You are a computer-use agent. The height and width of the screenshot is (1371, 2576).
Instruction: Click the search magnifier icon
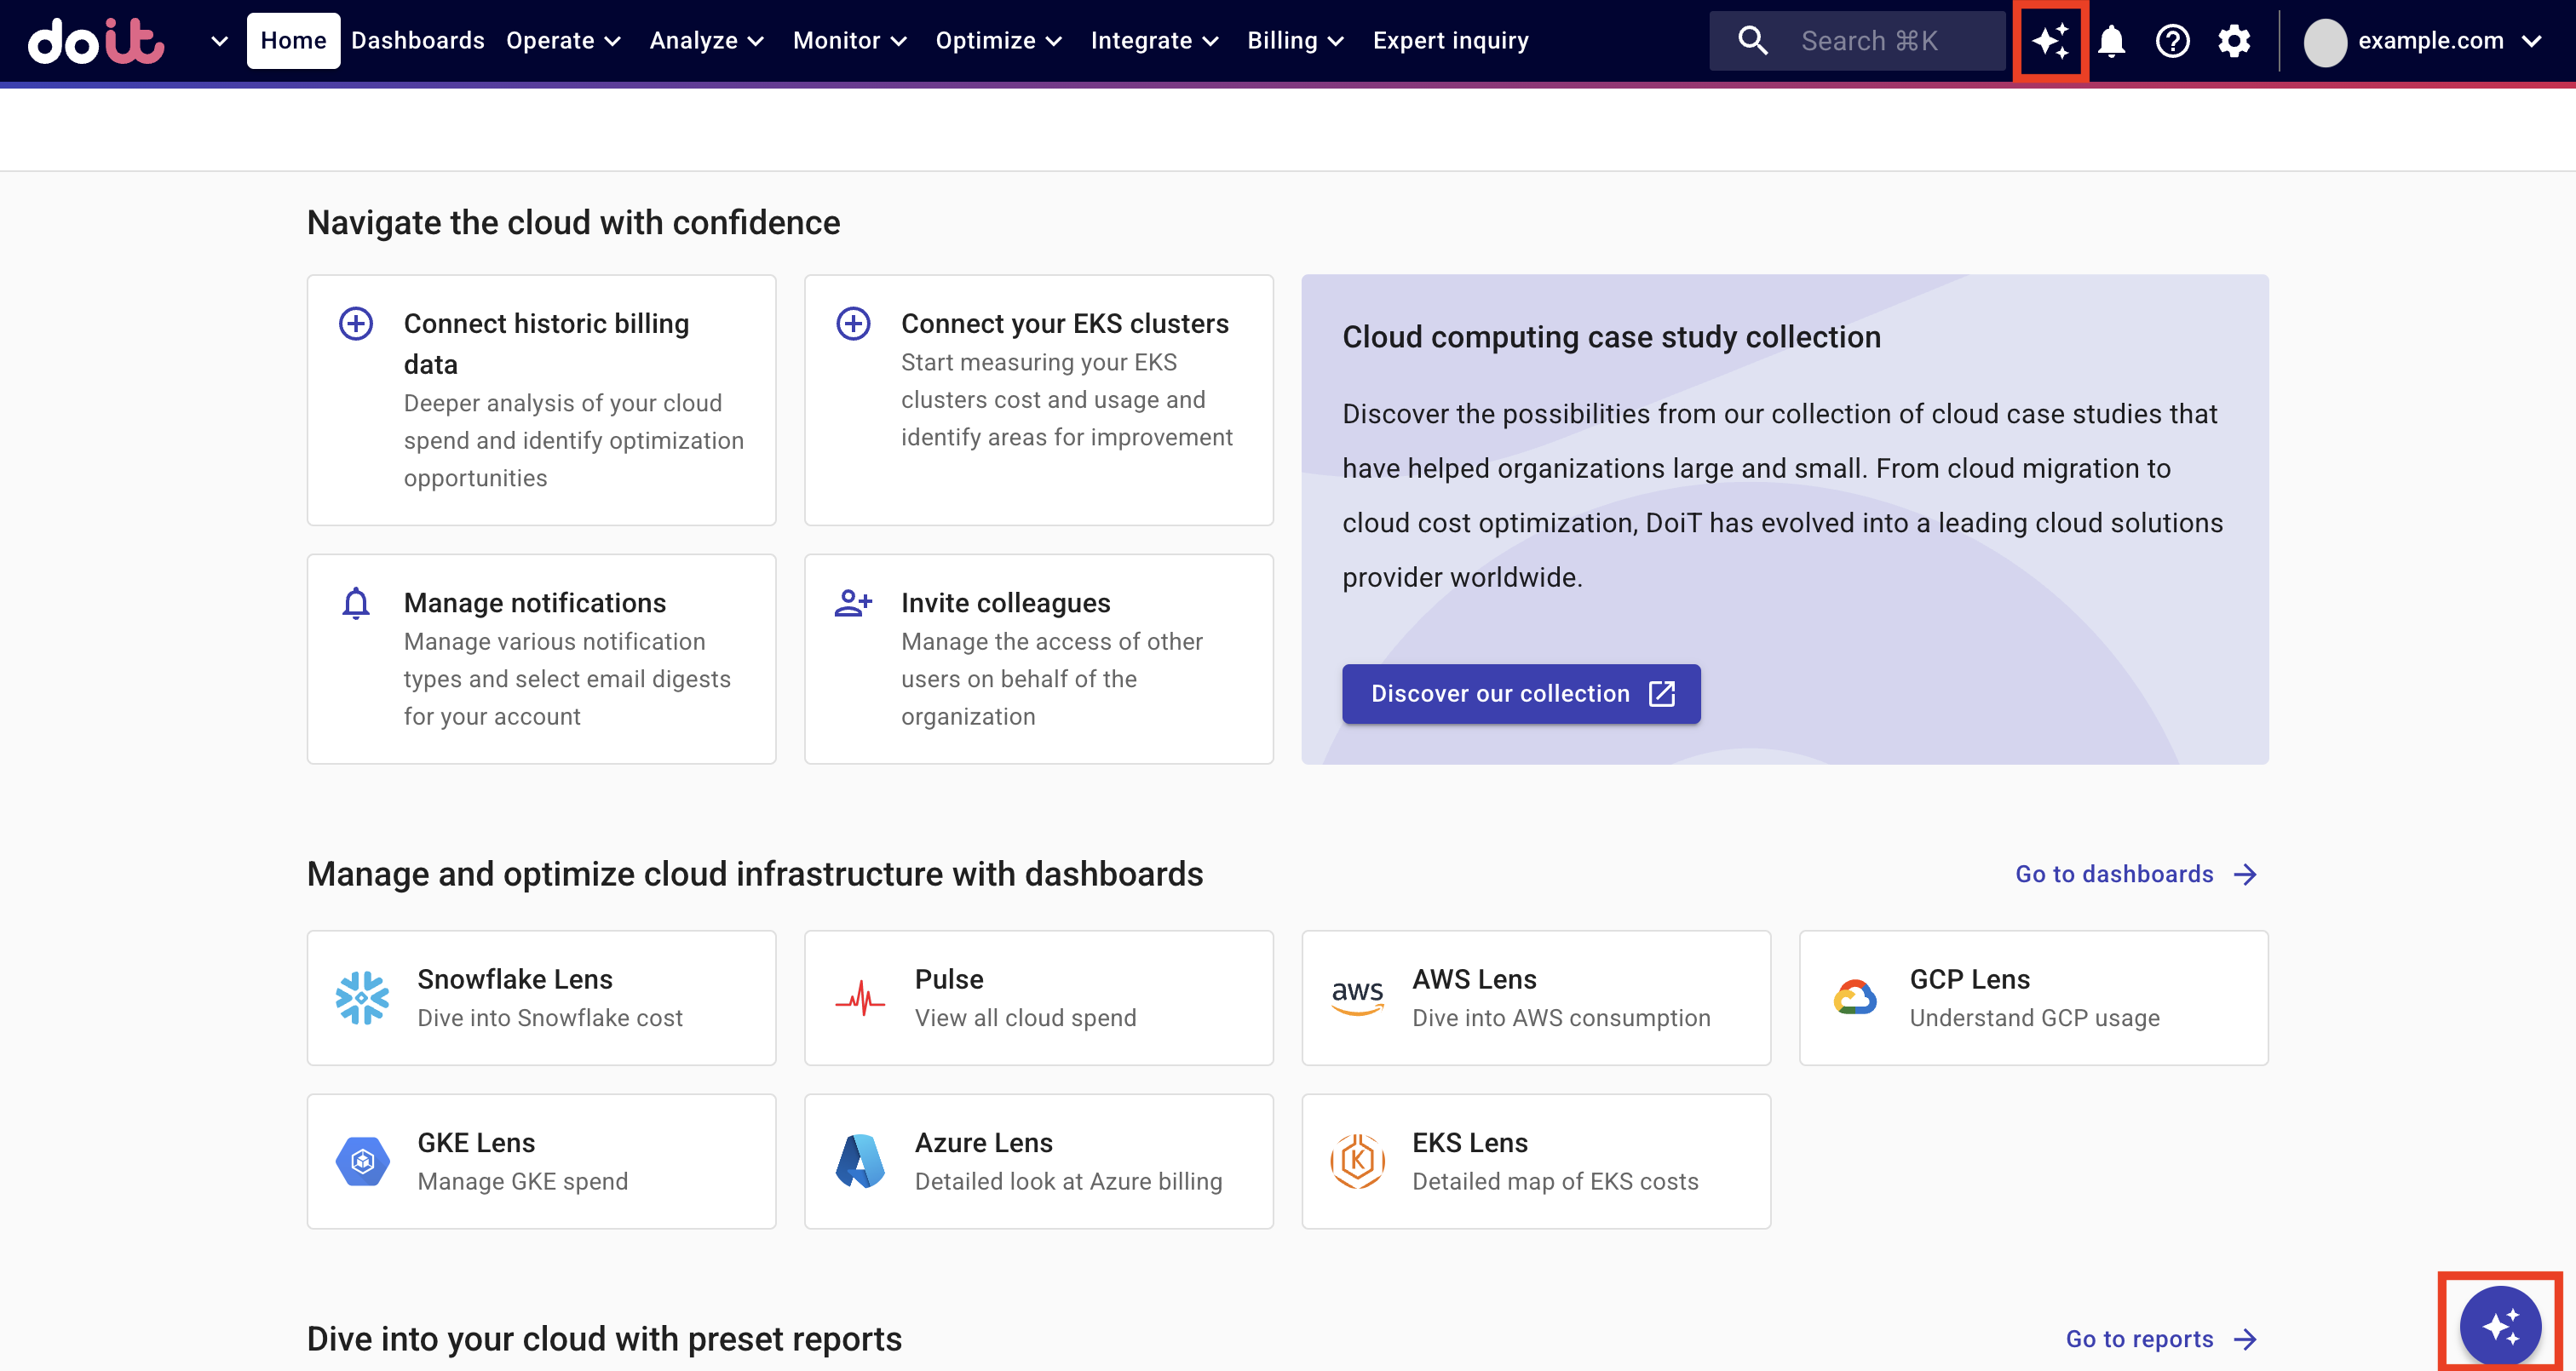click(x=1752, y=41)
